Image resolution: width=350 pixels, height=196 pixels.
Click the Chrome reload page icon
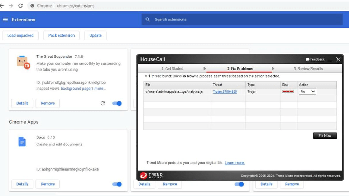coord(20,6)
